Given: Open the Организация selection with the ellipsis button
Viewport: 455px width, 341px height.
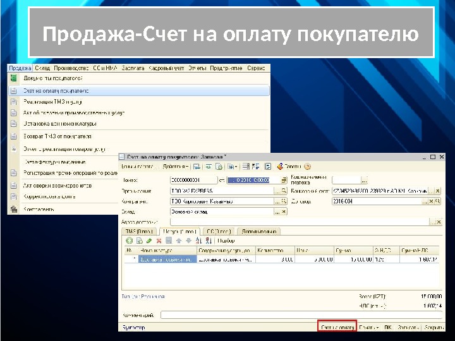Looking at the screenshot, I should point(277,191).
